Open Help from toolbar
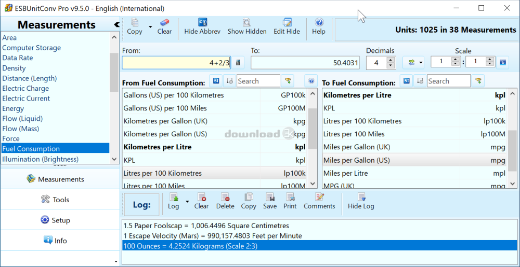520x267 pixels. coord(319,27)
